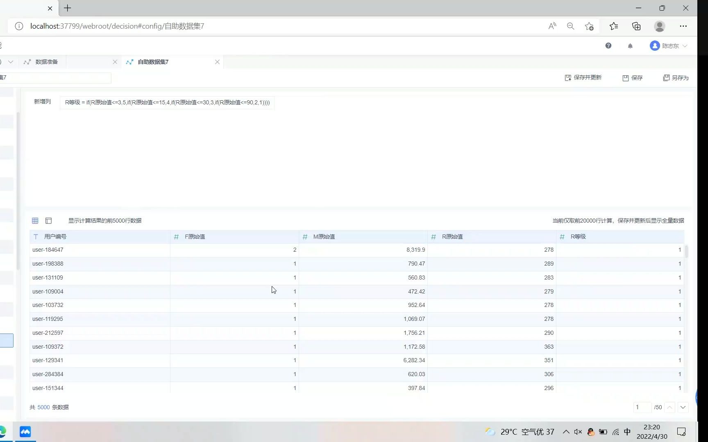This screenshot has width=708, height=442.
Task: Click the number type icon of M原始值
Action: 305,237
